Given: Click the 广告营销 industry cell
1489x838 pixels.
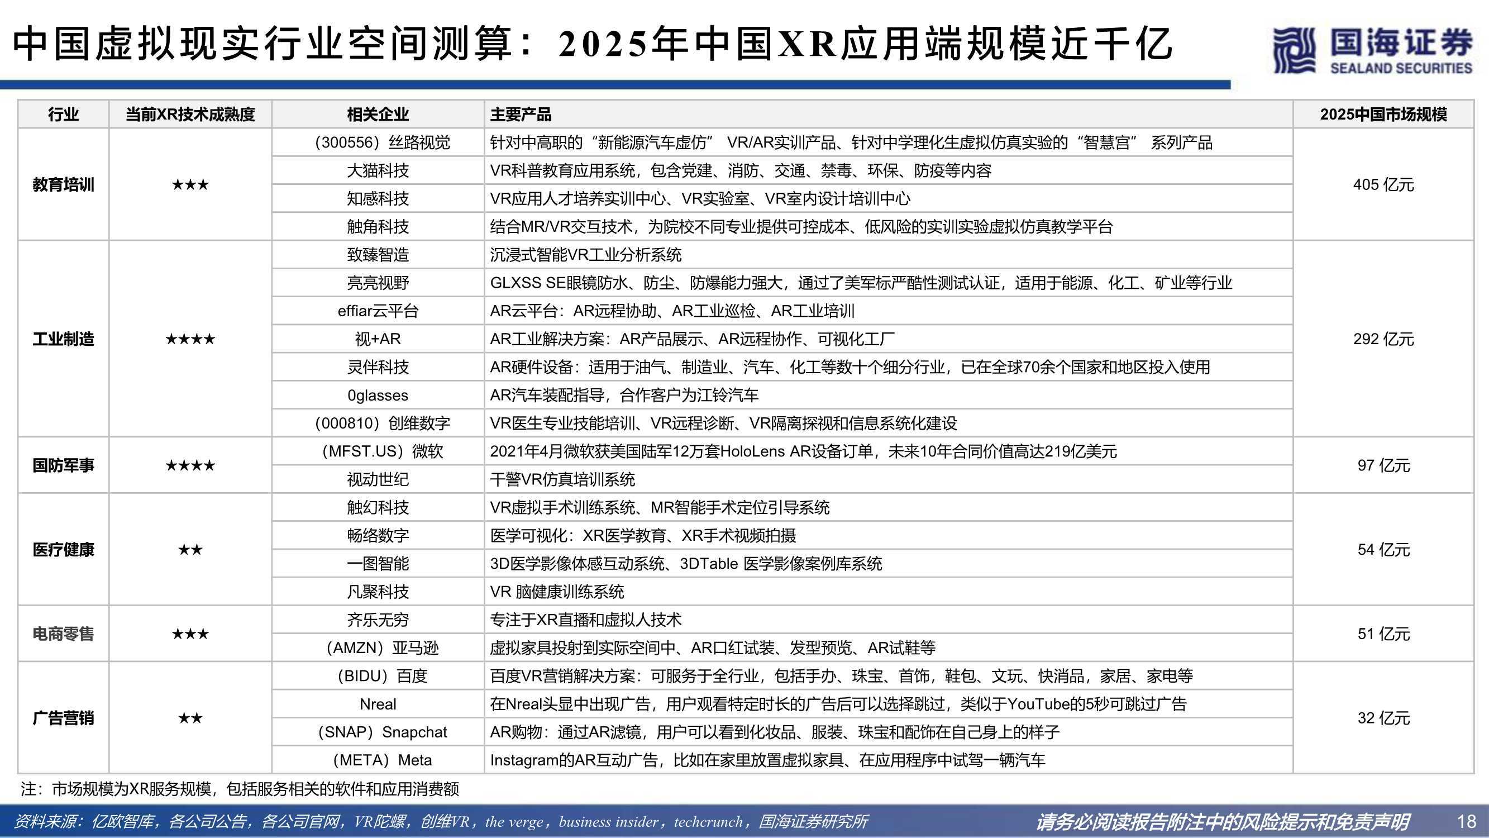Looking at the screenshot, I should point(63,718).
